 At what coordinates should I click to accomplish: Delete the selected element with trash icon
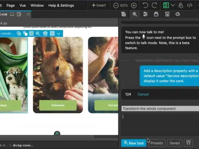pos(45,34)
